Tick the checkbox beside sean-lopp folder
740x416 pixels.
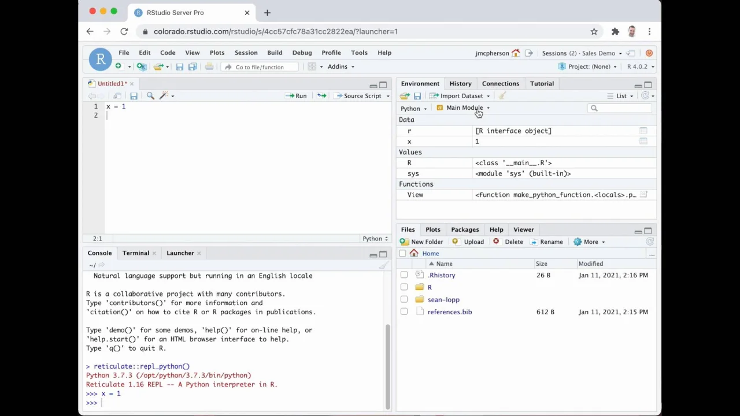404,299
